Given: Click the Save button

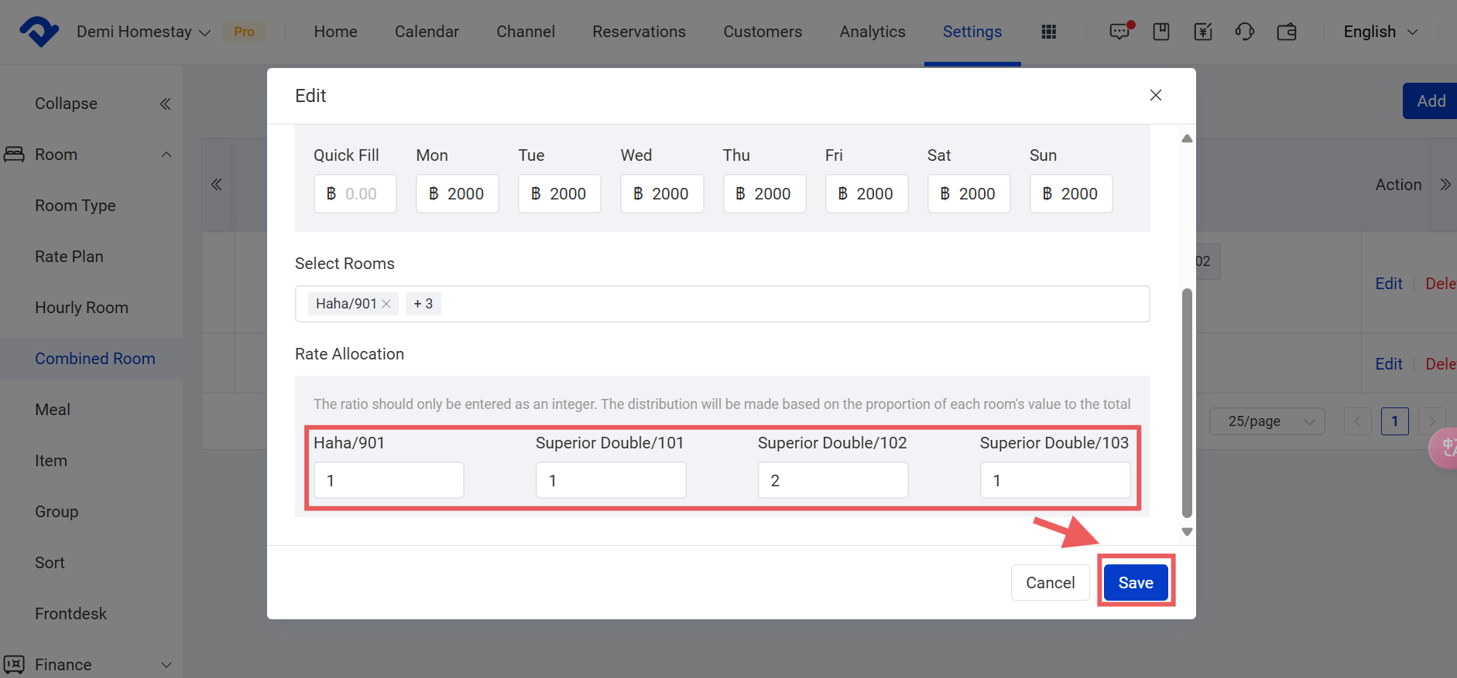Looking at the screenshot, I should tap(1135, 582).
